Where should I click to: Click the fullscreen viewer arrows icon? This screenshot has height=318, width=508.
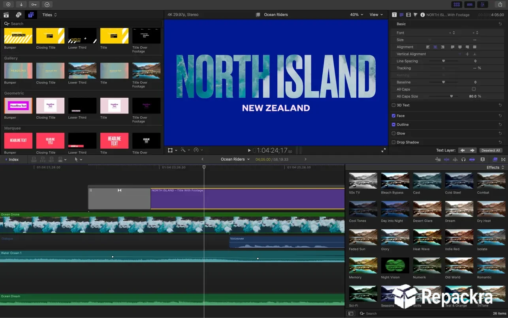(x=383, y=150)
